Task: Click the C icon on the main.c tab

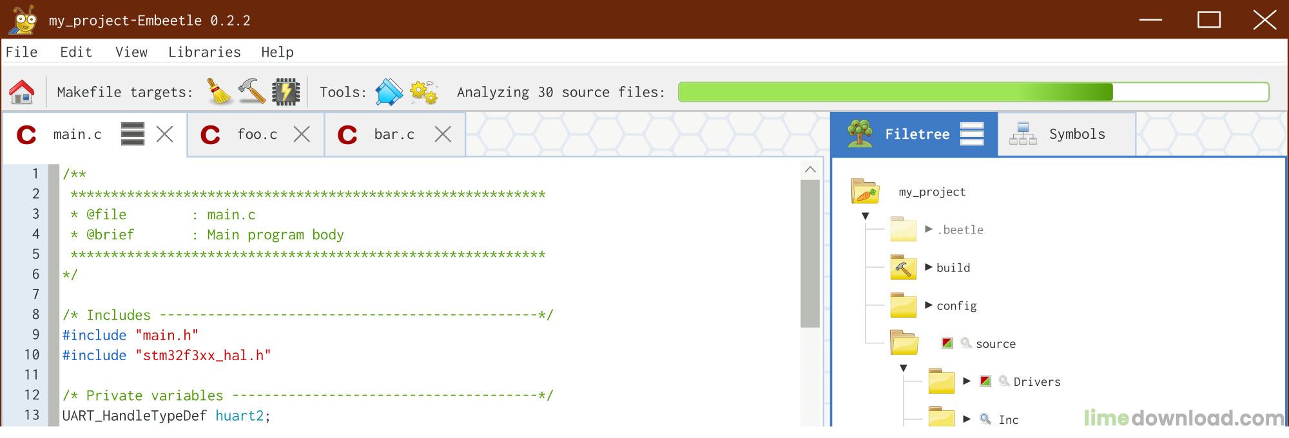Action: 26,134
